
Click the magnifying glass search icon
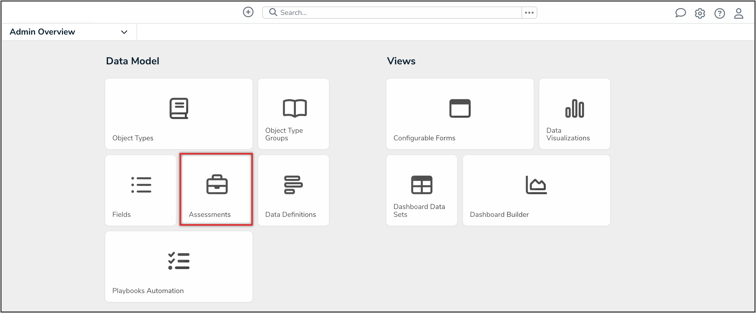click(x=273, y=12)
